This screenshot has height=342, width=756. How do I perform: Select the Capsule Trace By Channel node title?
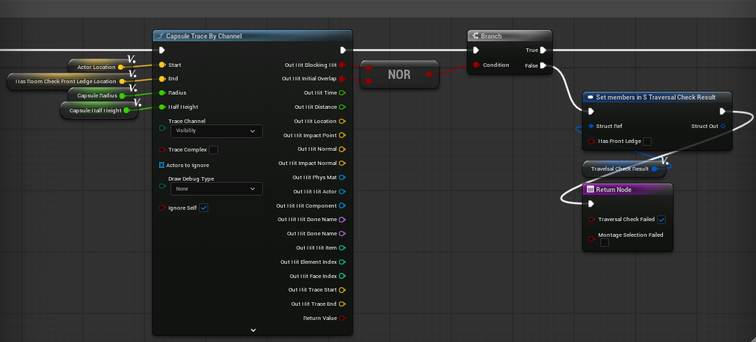point(204,36)
